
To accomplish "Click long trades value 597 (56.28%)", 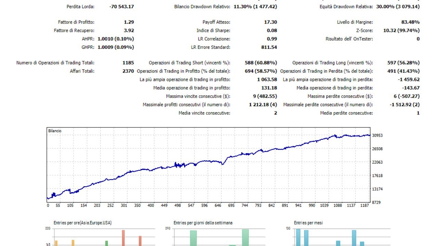I will 403,63.
